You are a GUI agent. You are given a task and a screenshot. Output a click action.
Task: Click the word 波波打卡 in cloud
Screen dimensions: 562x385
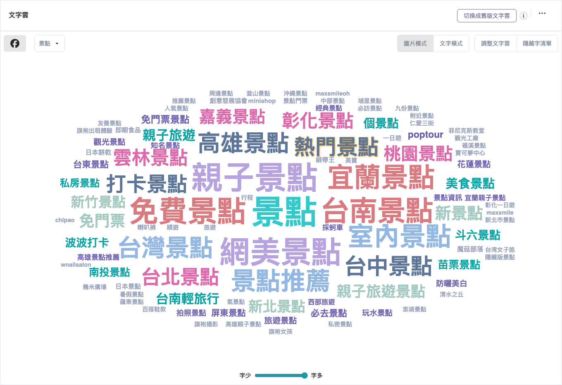pyautogui.click(x=87, y=243)
